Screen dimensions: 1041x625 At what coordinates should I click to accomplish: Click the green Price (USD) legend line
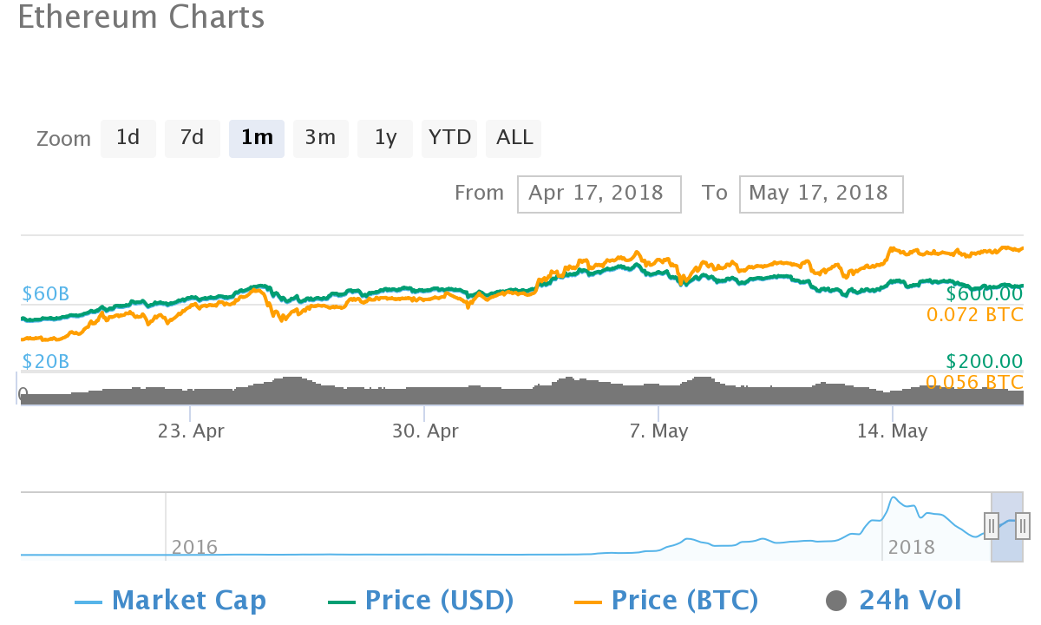click(x=344, y=601)
